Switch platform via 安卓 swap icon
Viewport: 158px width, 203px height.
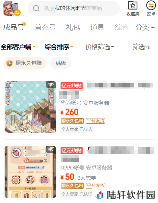pos(151,5)
